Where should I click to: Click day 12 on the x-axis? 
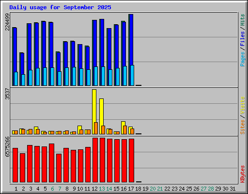click(94, 189)
